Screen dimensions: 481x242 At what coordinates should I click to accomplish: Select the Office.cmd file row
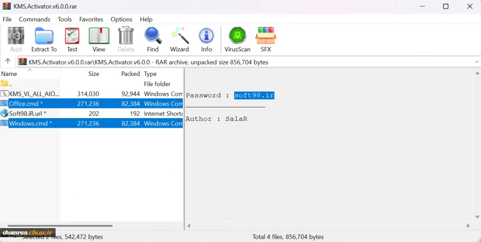[91, 103]
